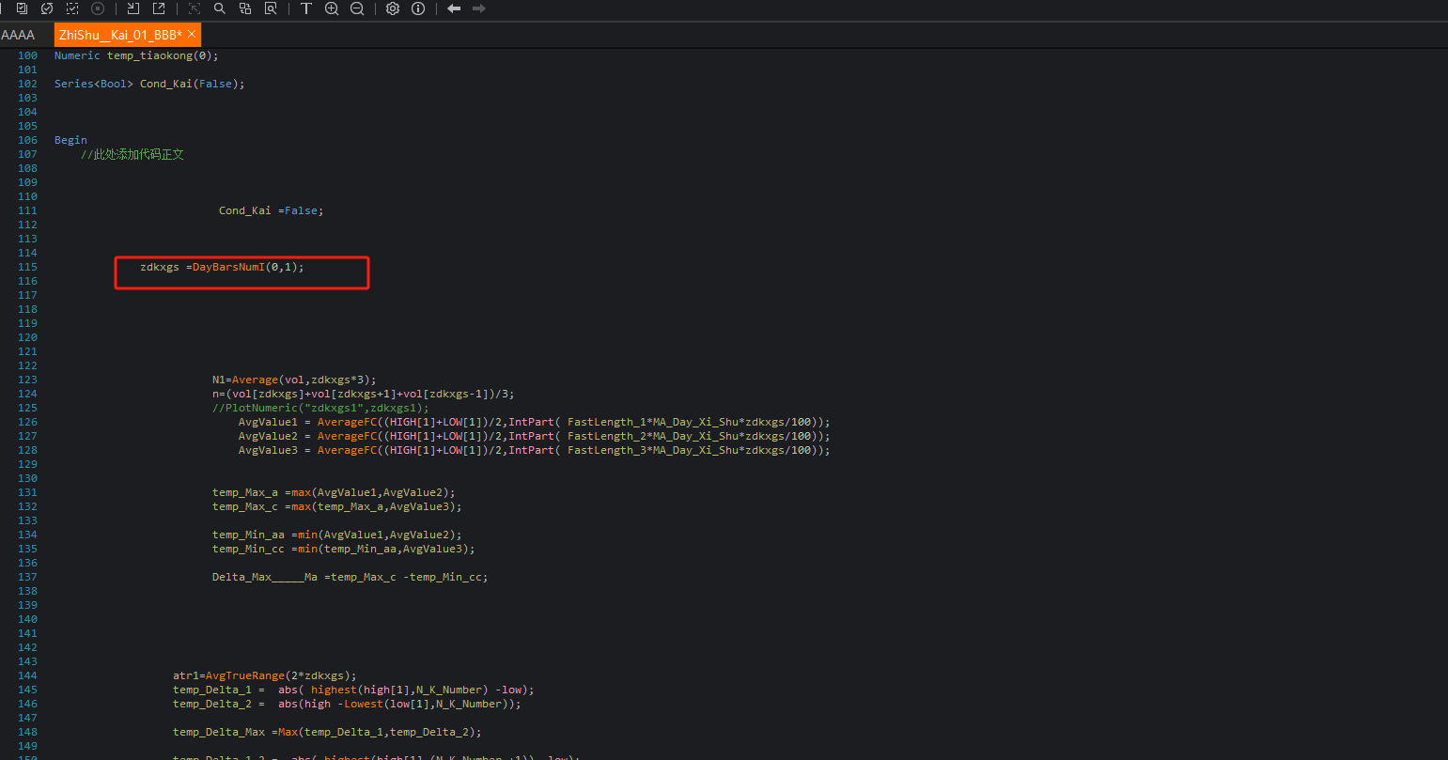Click 'temp_Min_aa' on line 134
The width and height of the screenshot is (1448, 760).
click(248, 535)
